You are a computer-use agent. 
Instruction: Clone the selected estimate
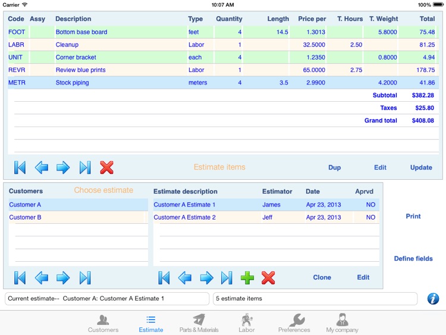click(322, 277)
